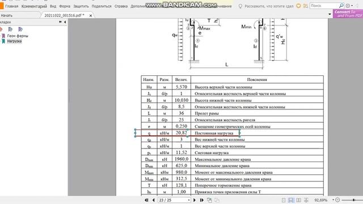Click the next view icon in status bar
The width and height of the screenshot is (363, 204).
pos(217,200)
